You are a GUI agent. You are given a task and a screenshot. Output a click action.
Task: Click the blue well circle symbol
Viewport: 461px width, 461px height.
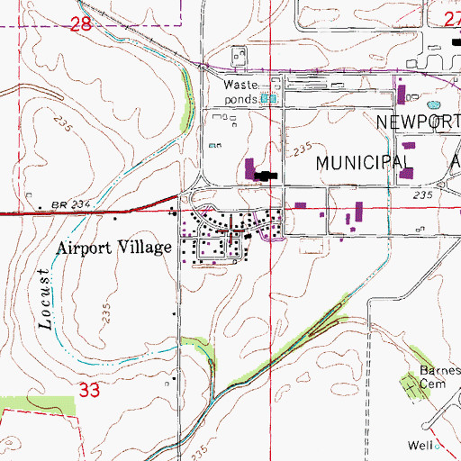[438, 447]
